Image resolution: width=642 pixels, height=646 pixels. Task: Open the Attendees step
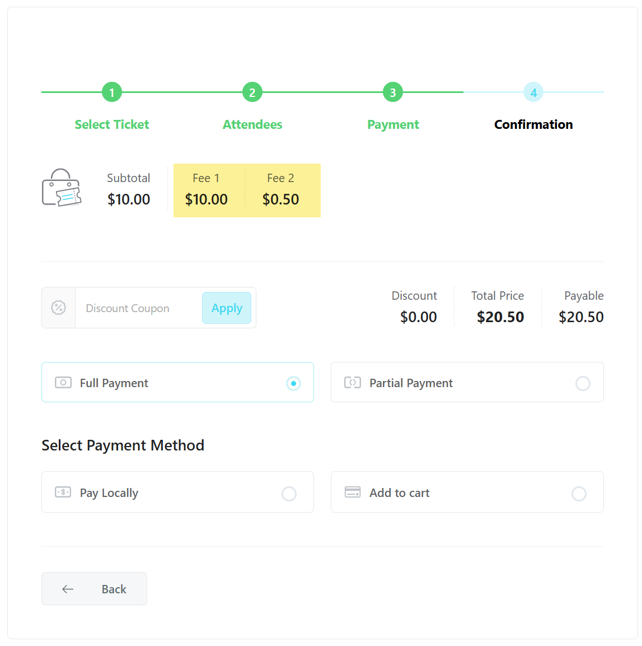click(252, 124)
